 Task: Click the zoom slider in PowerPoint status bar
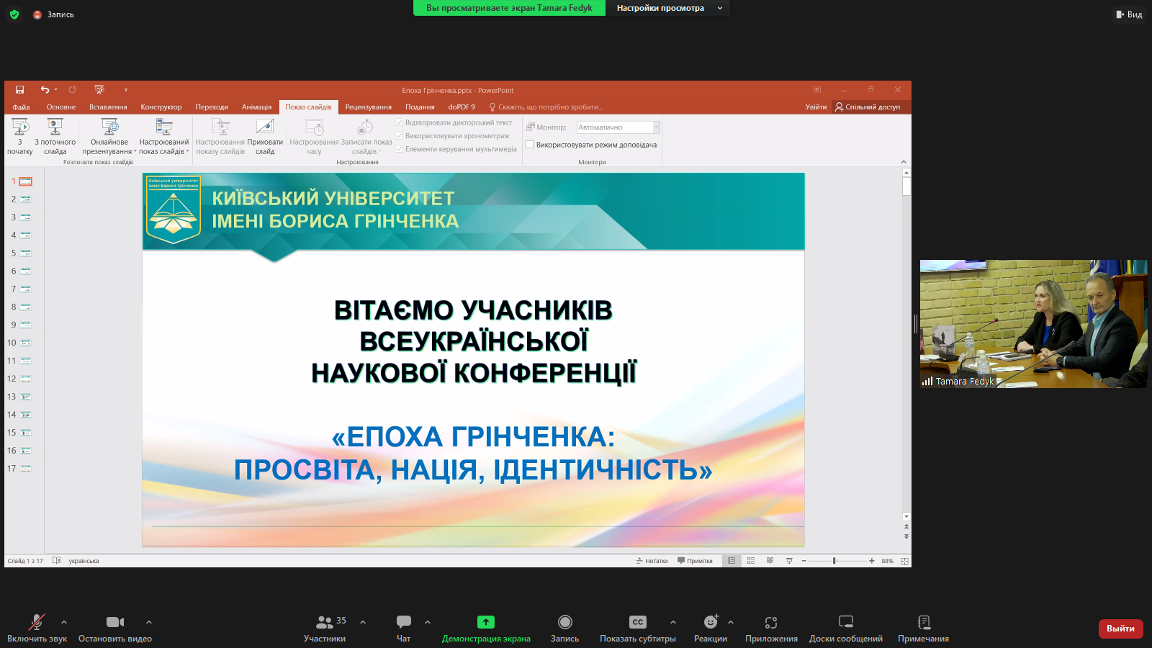pos(834,561)
